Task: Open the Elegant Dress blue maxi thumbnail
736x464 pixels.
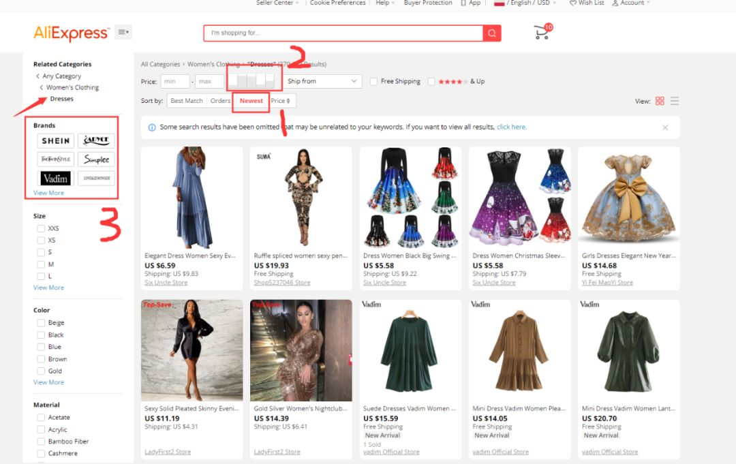Action: [192, 198]
